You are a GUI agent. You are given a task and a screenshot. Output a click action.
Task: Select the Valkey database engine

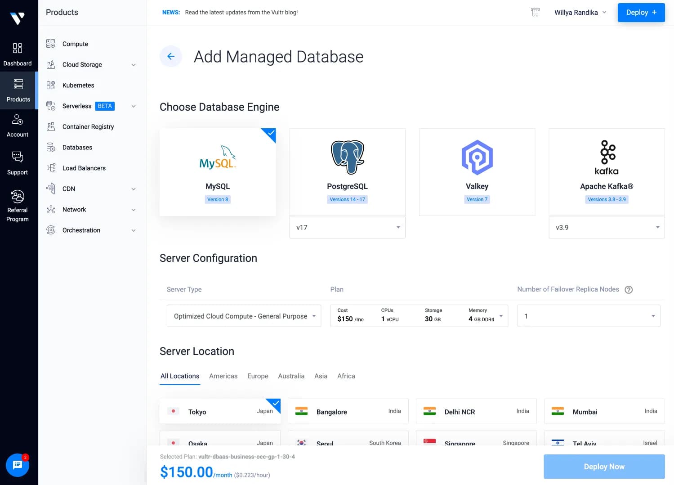477,172
